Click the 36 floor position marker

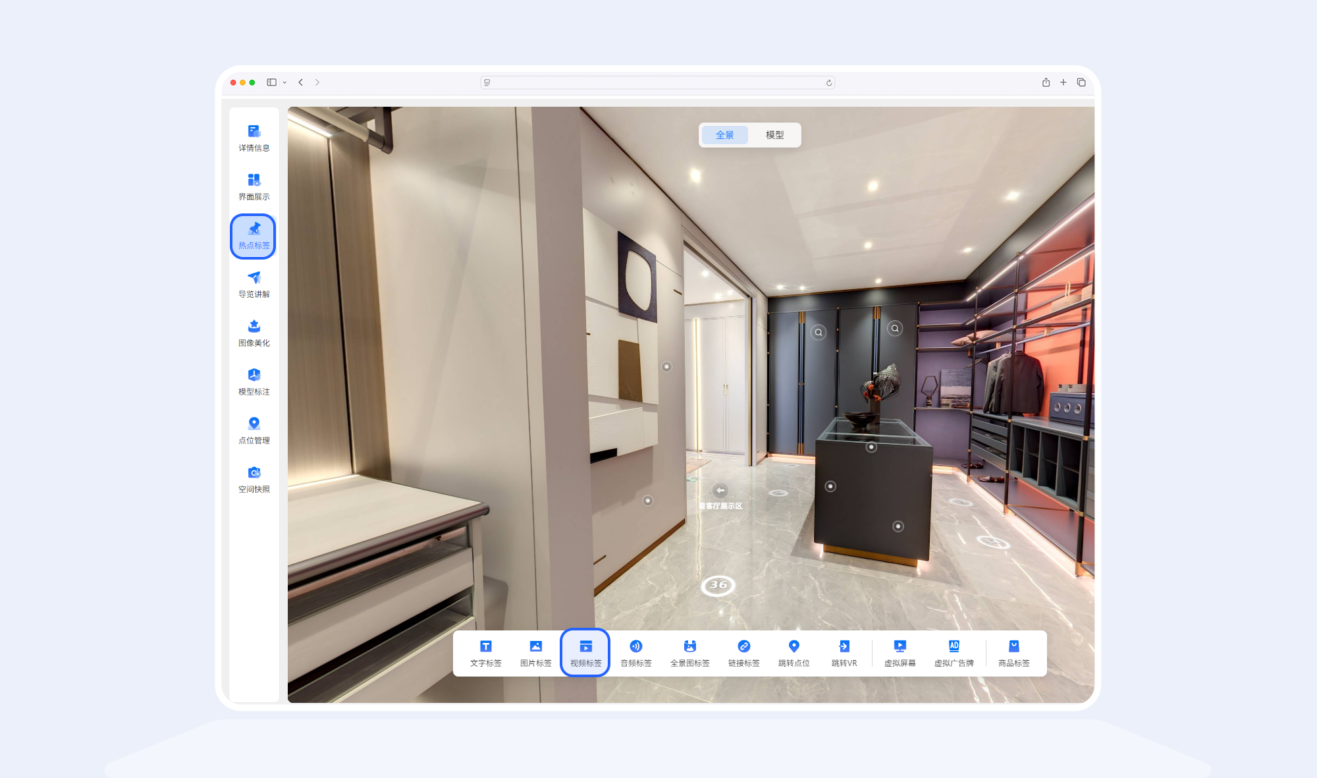(718, 585)
